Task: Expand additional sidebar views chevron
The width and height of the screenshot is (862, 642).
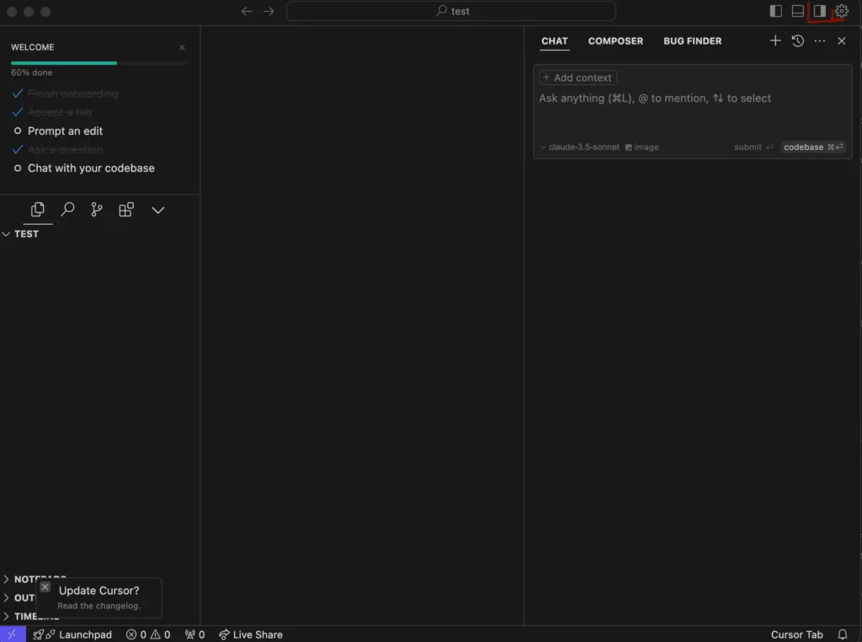Action: click(157, 210)
